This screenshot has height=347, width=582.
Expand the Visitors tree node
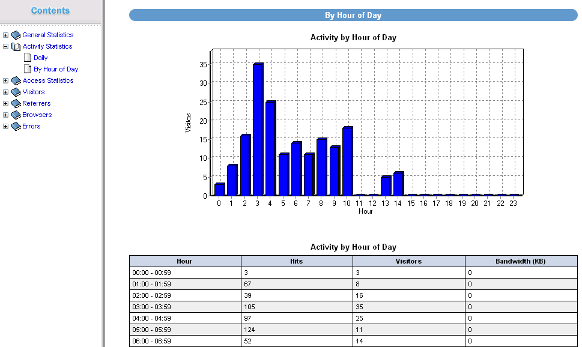[x=5, y=92]
